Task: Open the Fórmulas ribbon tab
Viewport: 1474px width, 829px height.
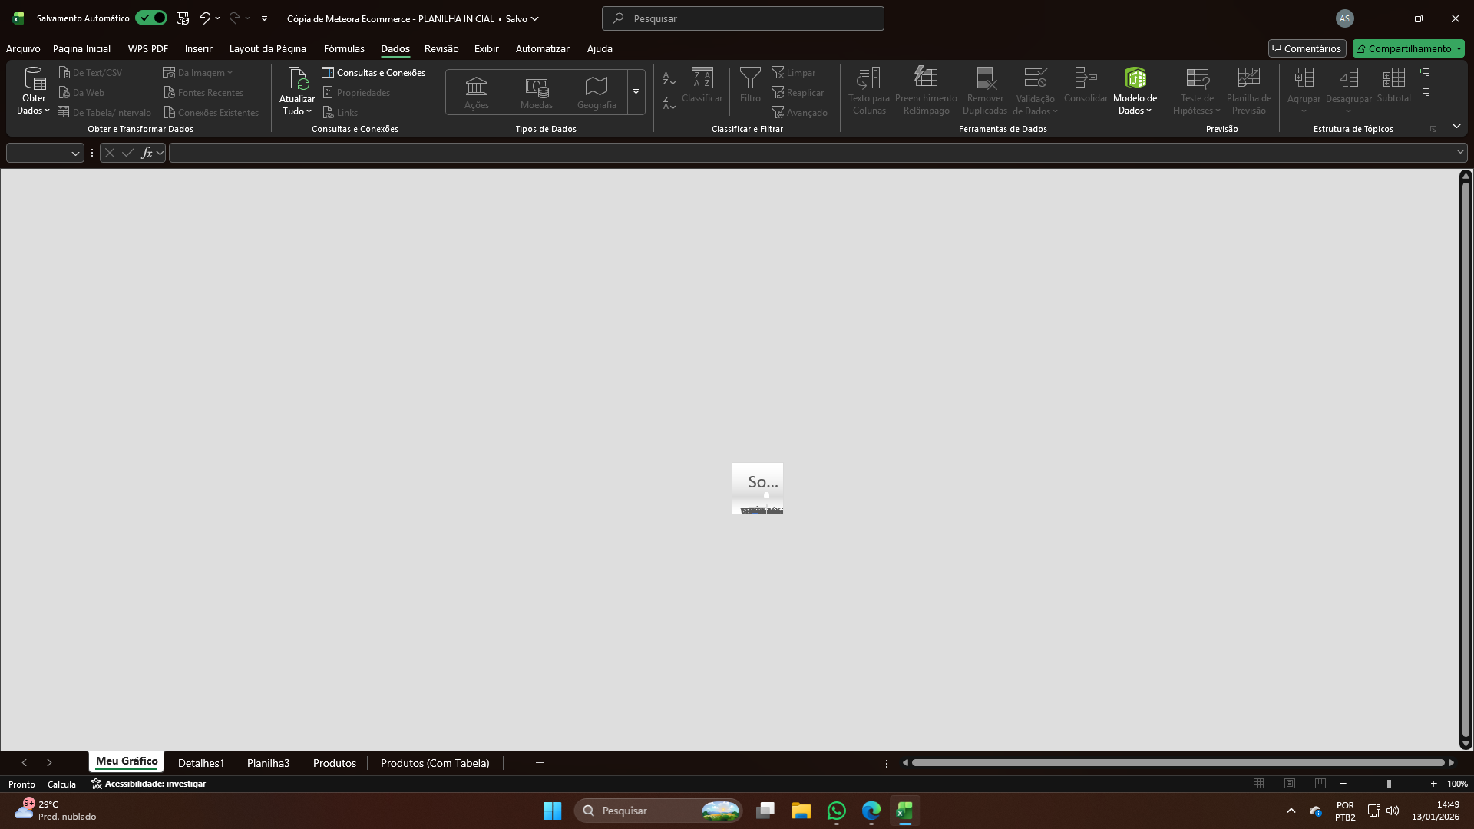Action: pyautogui.click(x=344, y=48)
